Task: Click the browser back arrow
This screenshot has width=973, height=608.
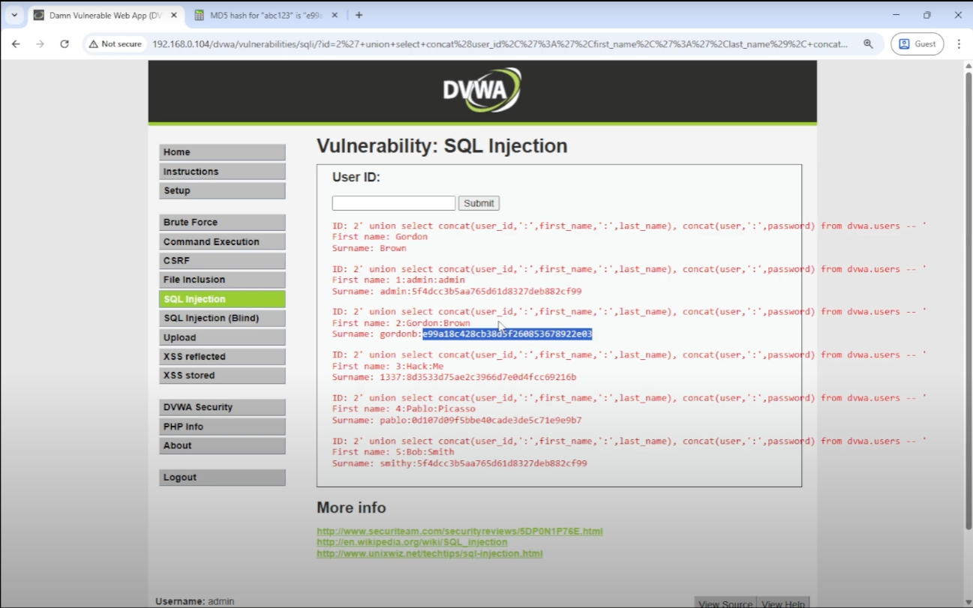Action: click(x=16, y=44)
